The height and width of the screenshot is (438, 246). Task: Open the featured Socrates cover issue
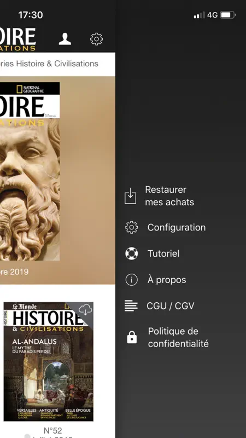pos(30,171)
